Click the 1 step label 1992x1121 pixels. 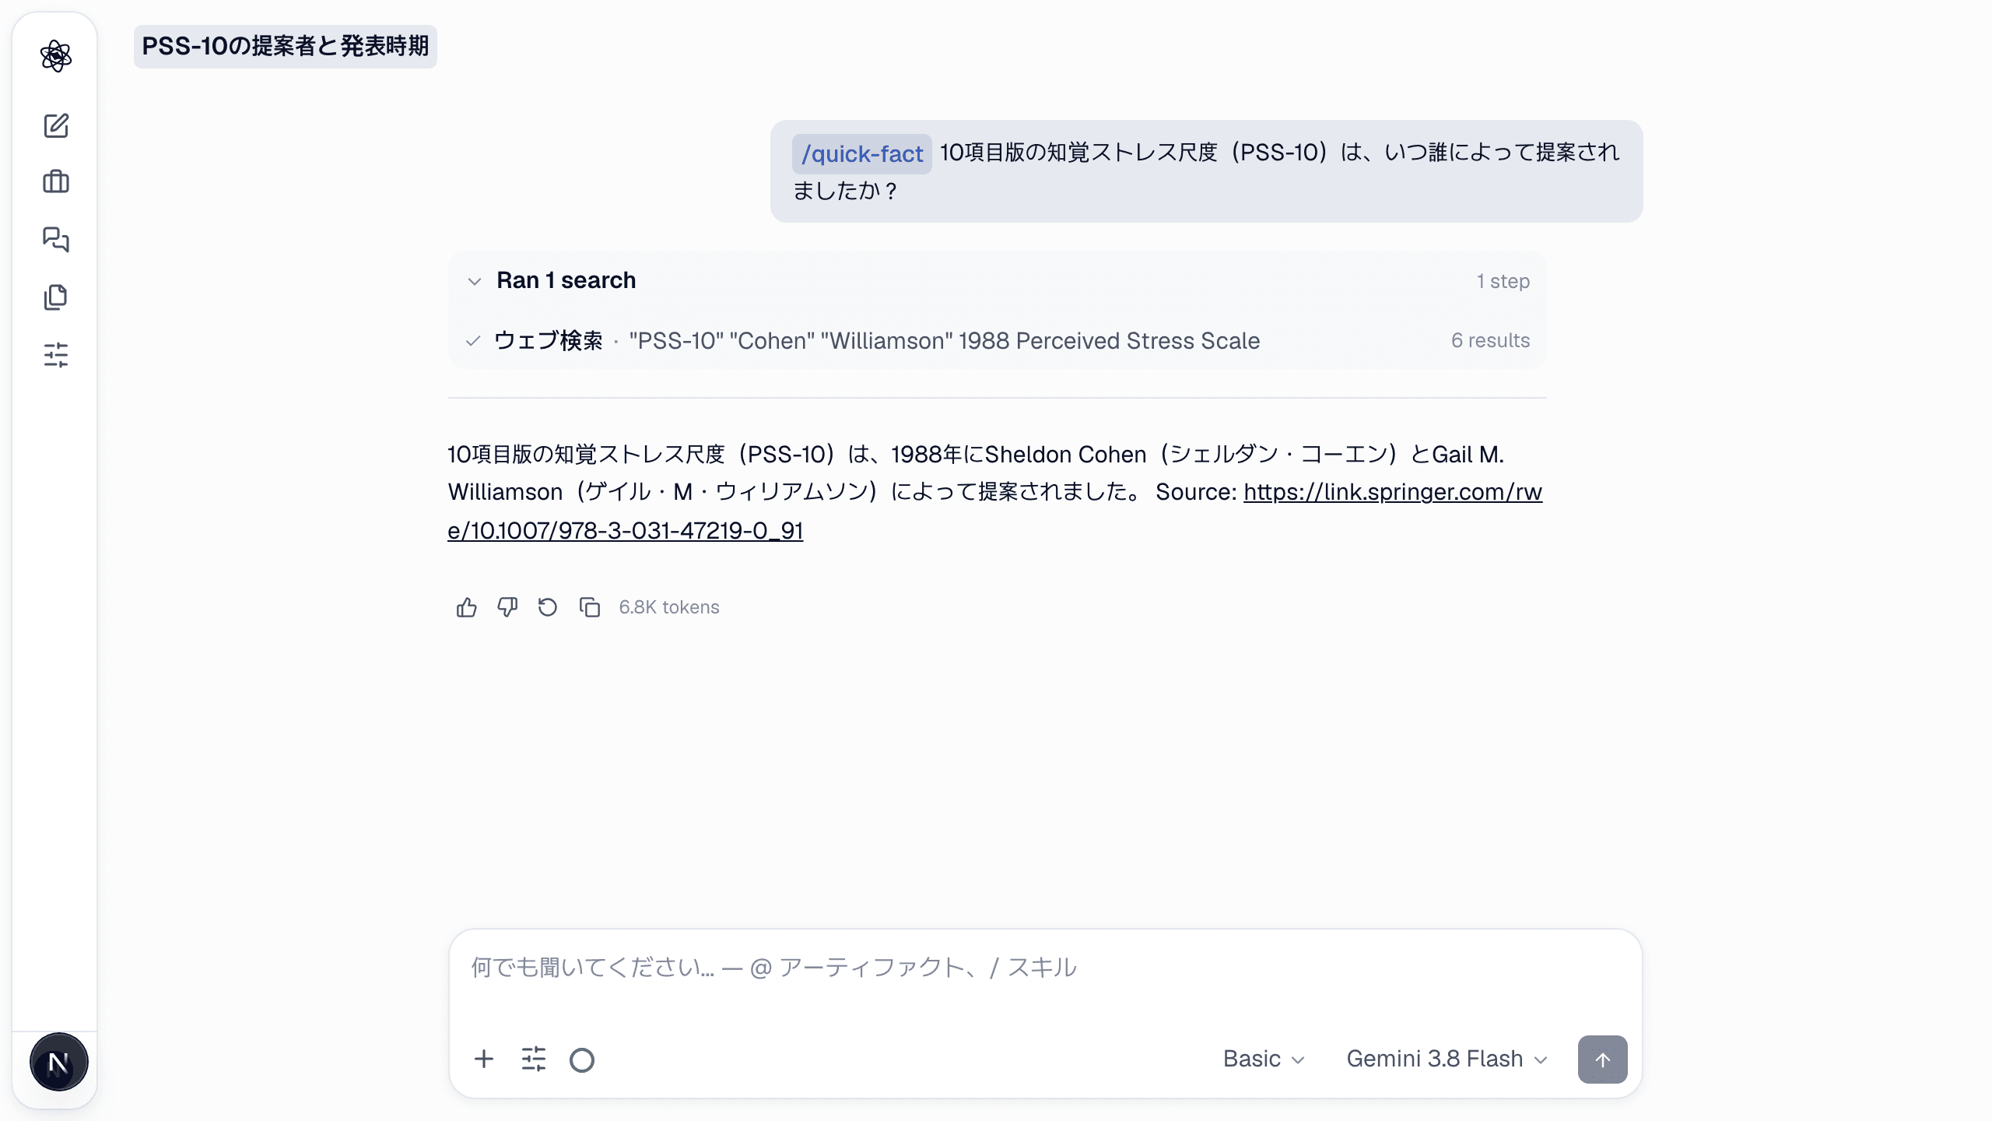point(1503,281)
